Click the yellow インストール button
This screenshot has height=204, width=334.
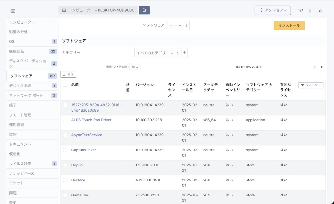tap(289, 25)
